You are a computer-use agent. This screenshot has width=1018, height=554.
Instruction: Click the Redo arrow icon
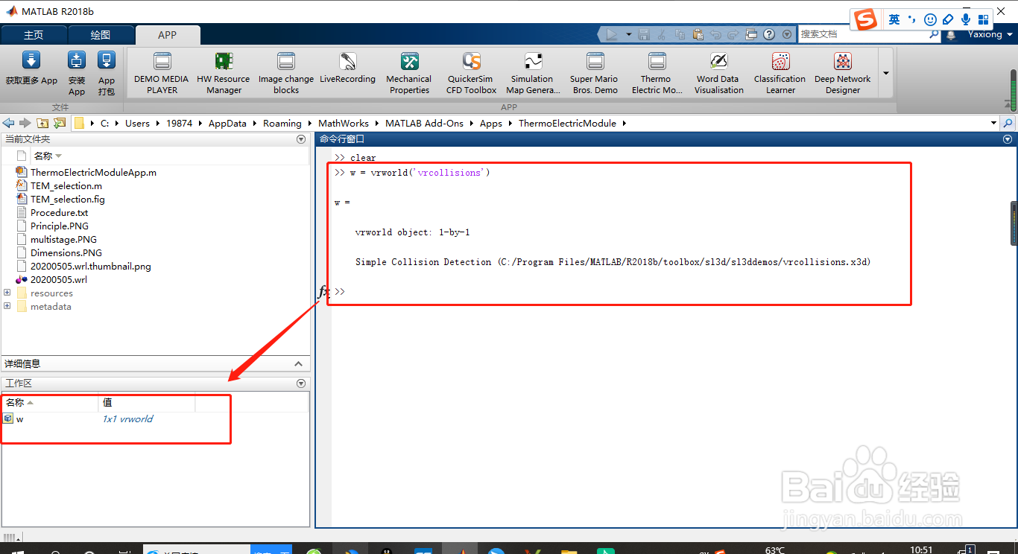(733, 34)
